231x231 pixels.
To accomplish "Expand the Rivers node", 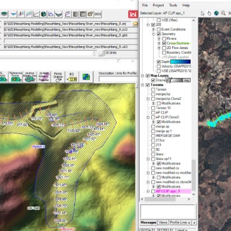I will (159, 39).
